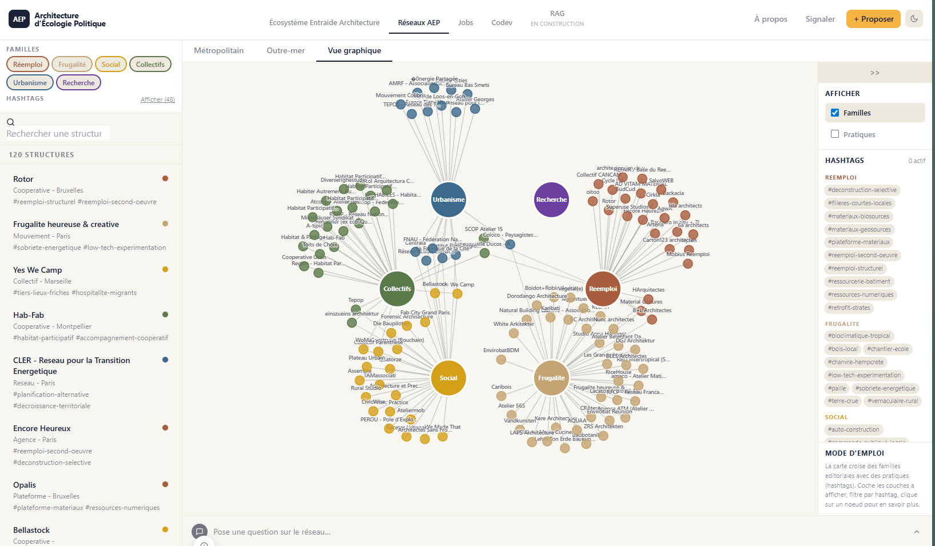The height and width of the screenshot is (546, 935).
Task: Toggle the Social family filter
Action: click(111, 65)
